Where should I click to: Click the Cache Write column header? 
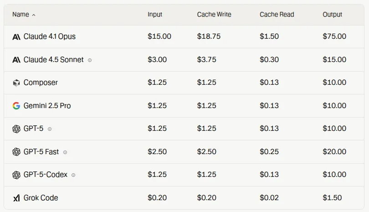[x=214, y=15]
